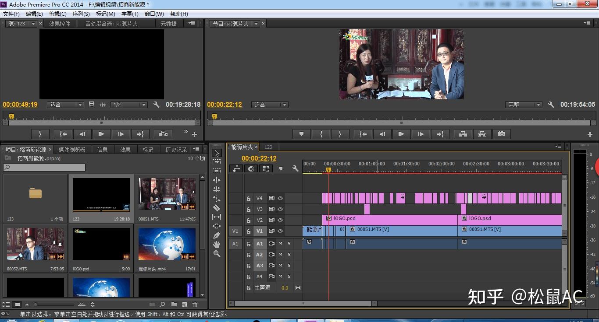
Task: Lock the V2 video track
Action: coord(249,220)
